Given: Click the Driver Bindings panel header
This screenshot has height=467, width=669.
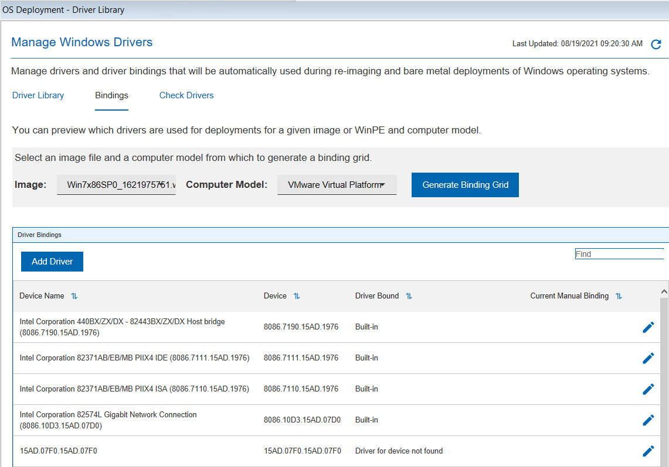Looking at the screenshot, I should 39,235.
